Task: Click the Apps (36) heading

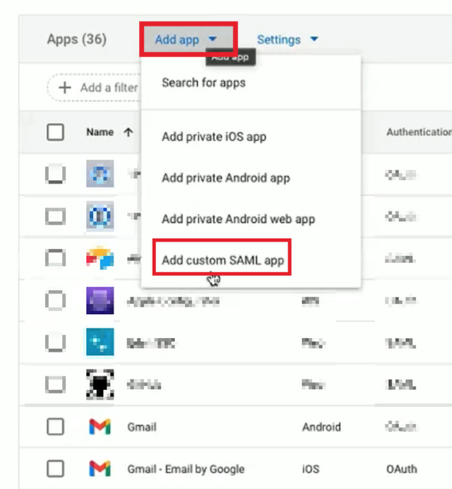Action: click(x=77, y=39)
